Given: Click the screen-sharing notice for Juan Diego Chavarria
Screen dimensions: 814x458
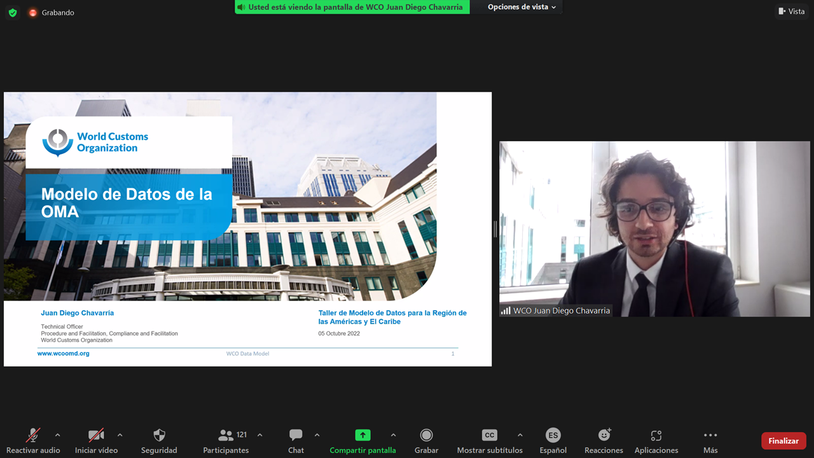Looking at the screenshot, I should tap(352, 7).
